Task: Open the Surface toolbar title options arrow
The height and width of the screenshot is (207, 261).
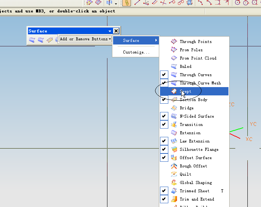Action: click(110, 31)
